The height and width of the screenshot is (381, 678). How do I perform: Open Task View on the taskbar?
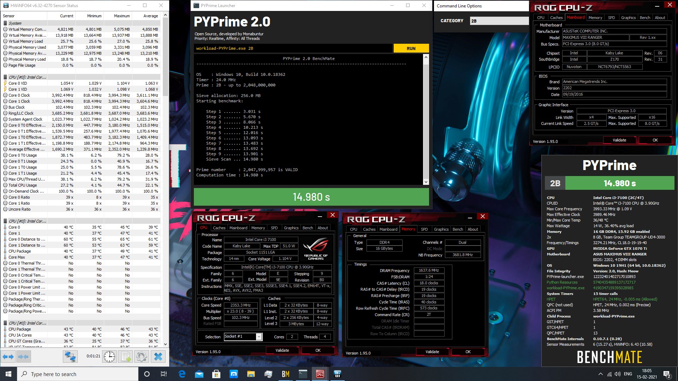click(x=163, y=374)
